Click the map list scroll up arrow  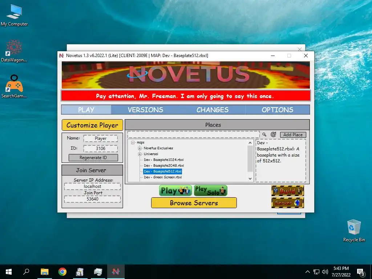250,142
